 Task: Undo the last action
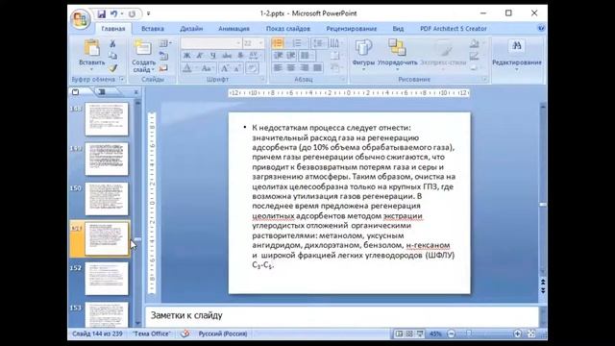pyautogui.click(x=113, y=14)
